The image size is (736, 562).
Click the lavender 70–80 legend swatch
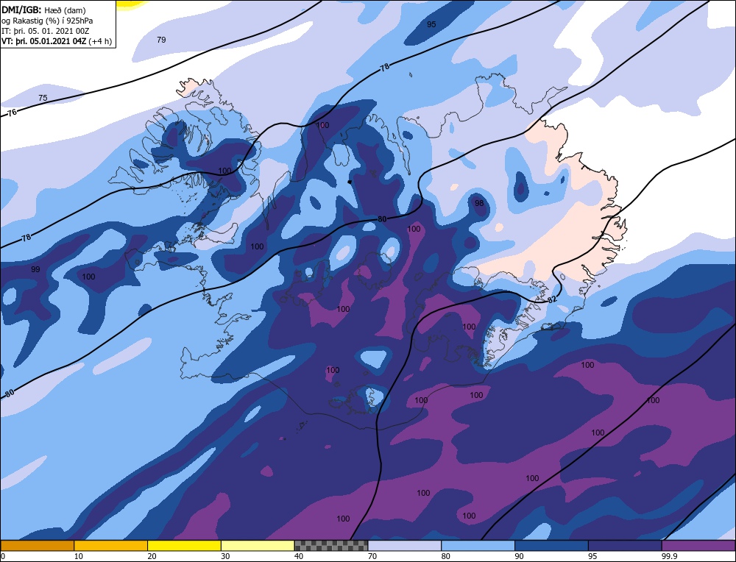pyautogui.click(x=405, y=546)
